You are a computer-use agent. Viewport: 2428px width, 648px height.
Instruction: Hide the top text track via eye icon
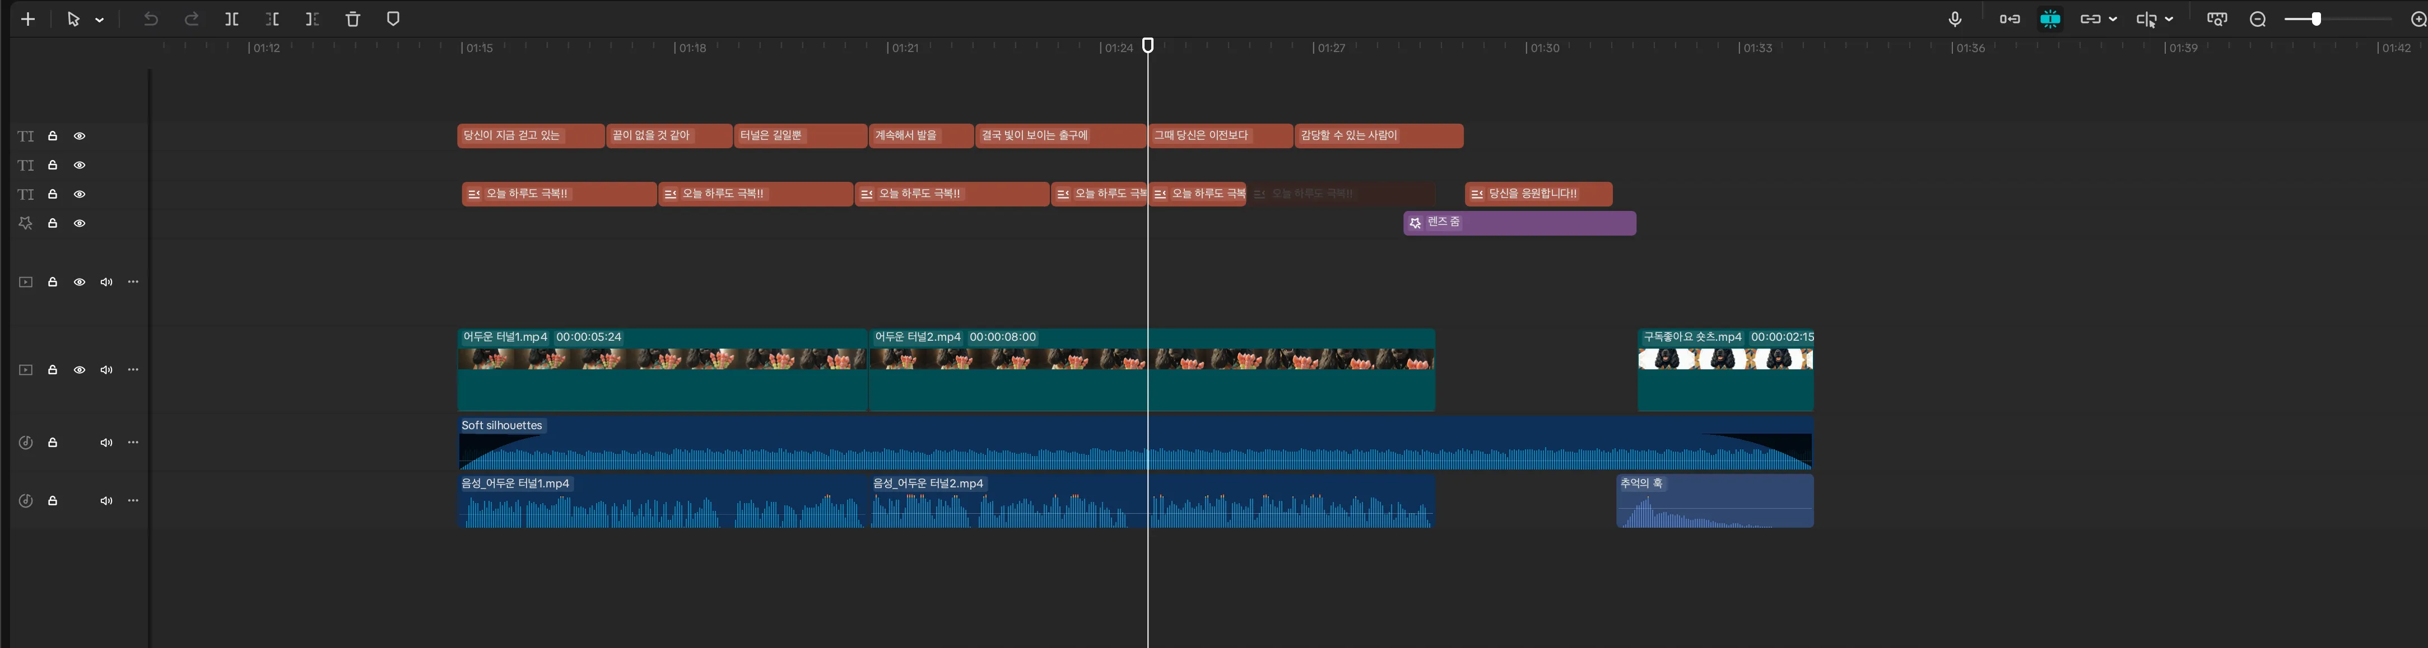click(80, 135)
